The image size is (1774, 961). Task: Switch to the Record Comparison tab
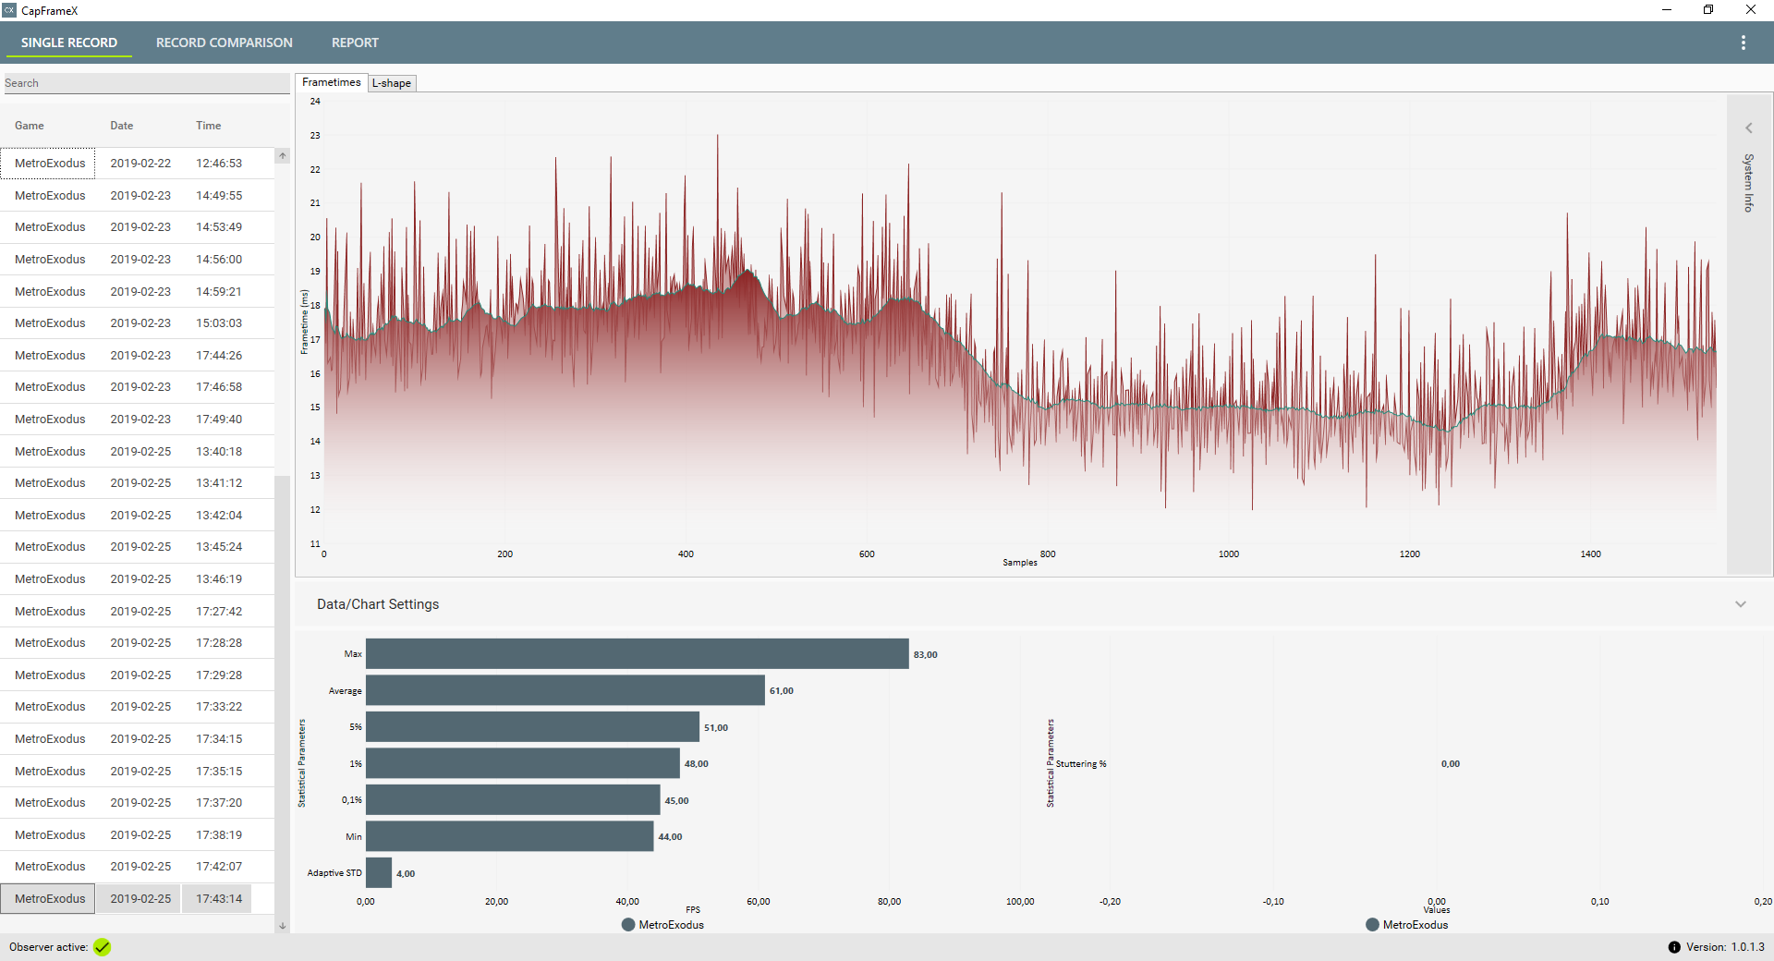coord(225,43)
